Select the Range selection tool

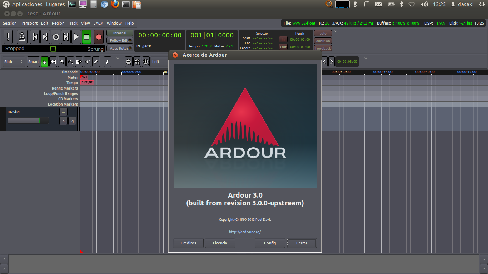click(53, 62)
